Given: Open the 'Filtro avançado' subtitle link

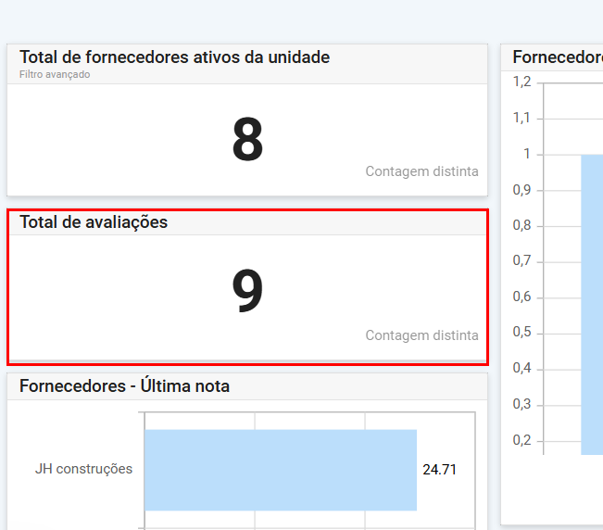Looking at the screenshot, I should [x=55, y=75].
